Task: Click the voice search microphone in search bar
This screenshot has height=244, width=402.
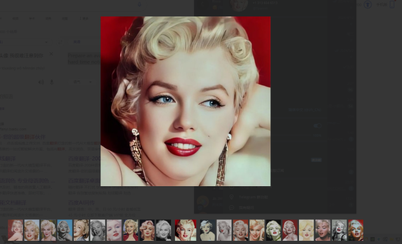Action: pos(139,4)
